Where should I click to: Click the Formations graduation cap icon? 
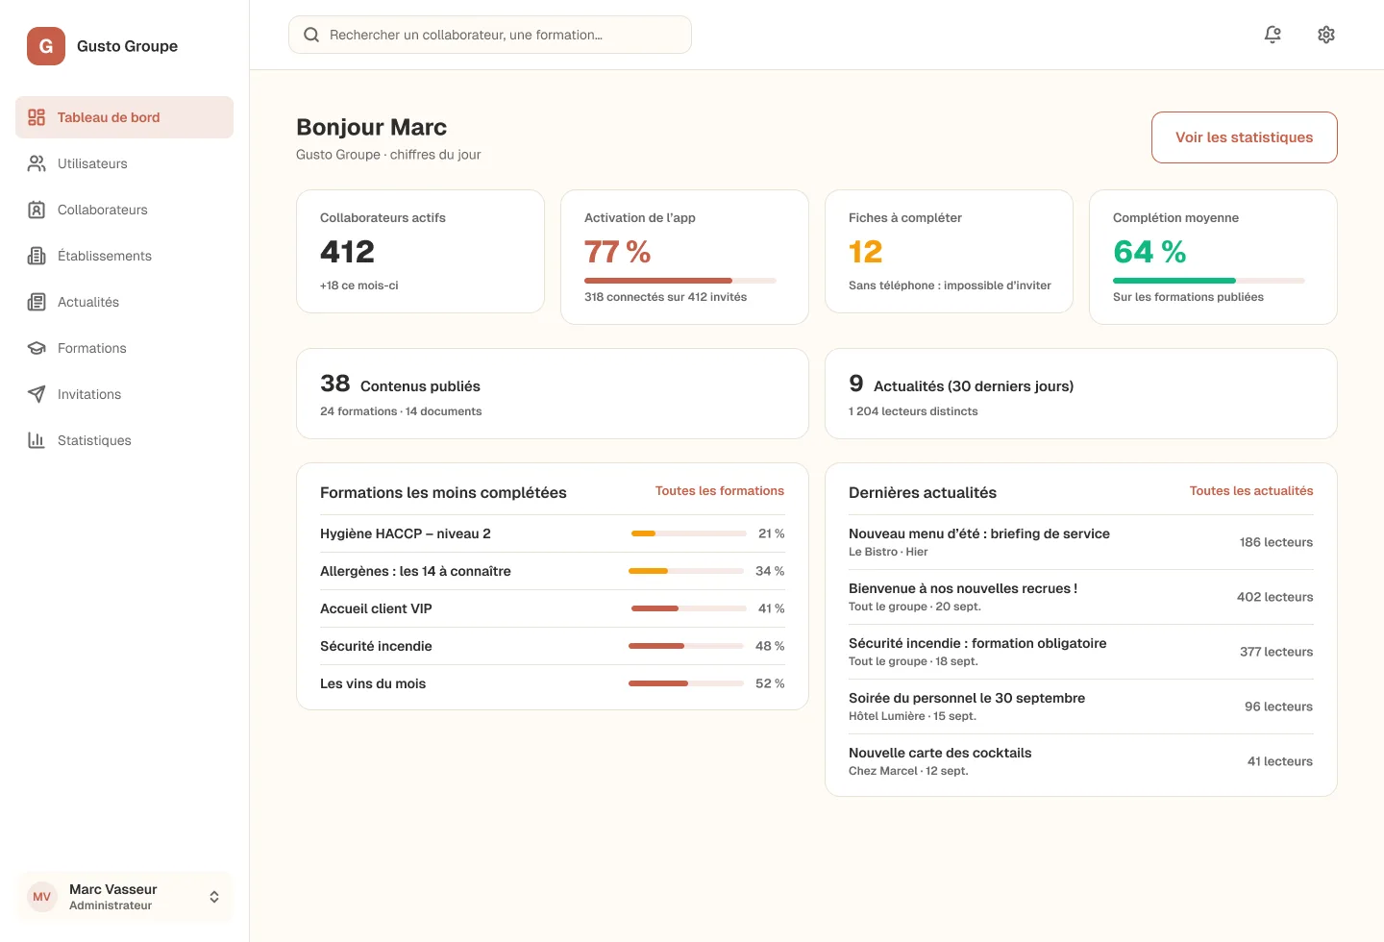(x=37, y=348)
